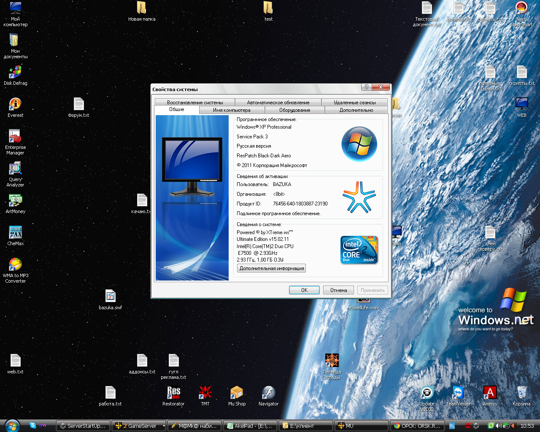Switch to the Оборудование tab
540x432 pixels.
pos(294,110)
